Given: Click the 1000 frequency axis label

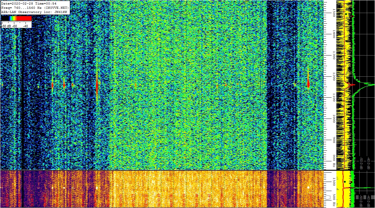Looking at the screenshot, I should [x=334, y=119].
